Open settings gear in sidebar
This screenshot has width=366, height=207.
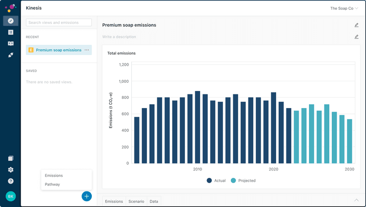click(x=11, y=170)
